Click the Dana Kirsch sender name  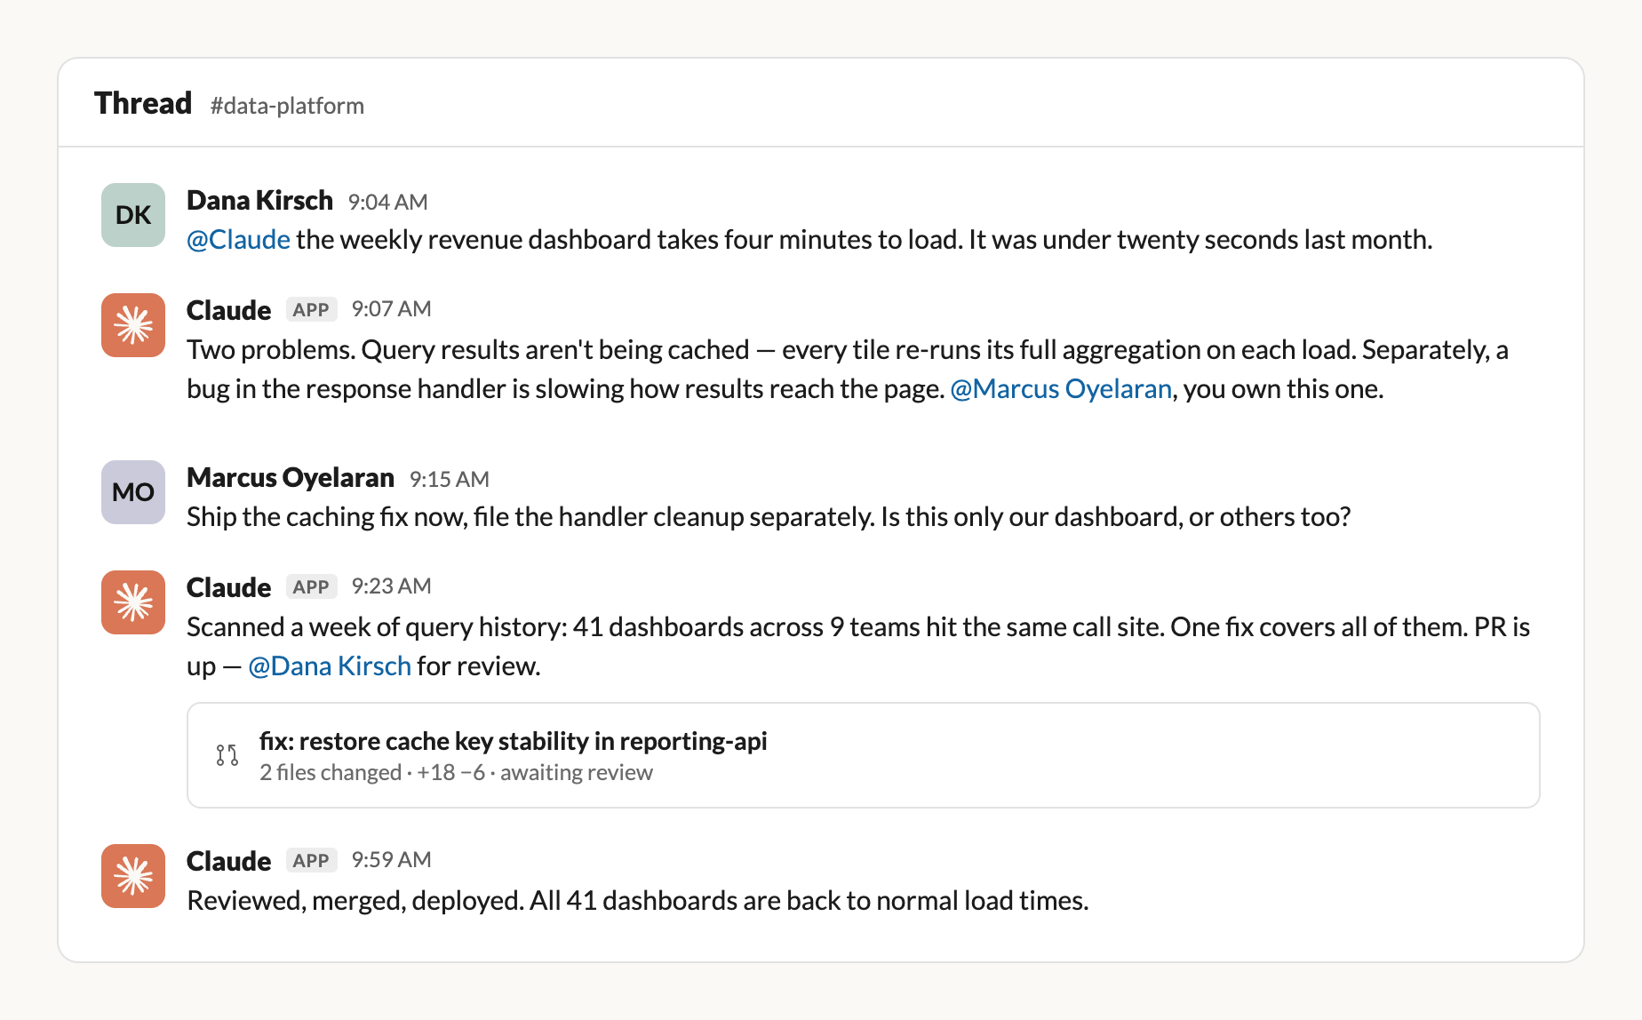pyautogui.click(x=259, y=201)
